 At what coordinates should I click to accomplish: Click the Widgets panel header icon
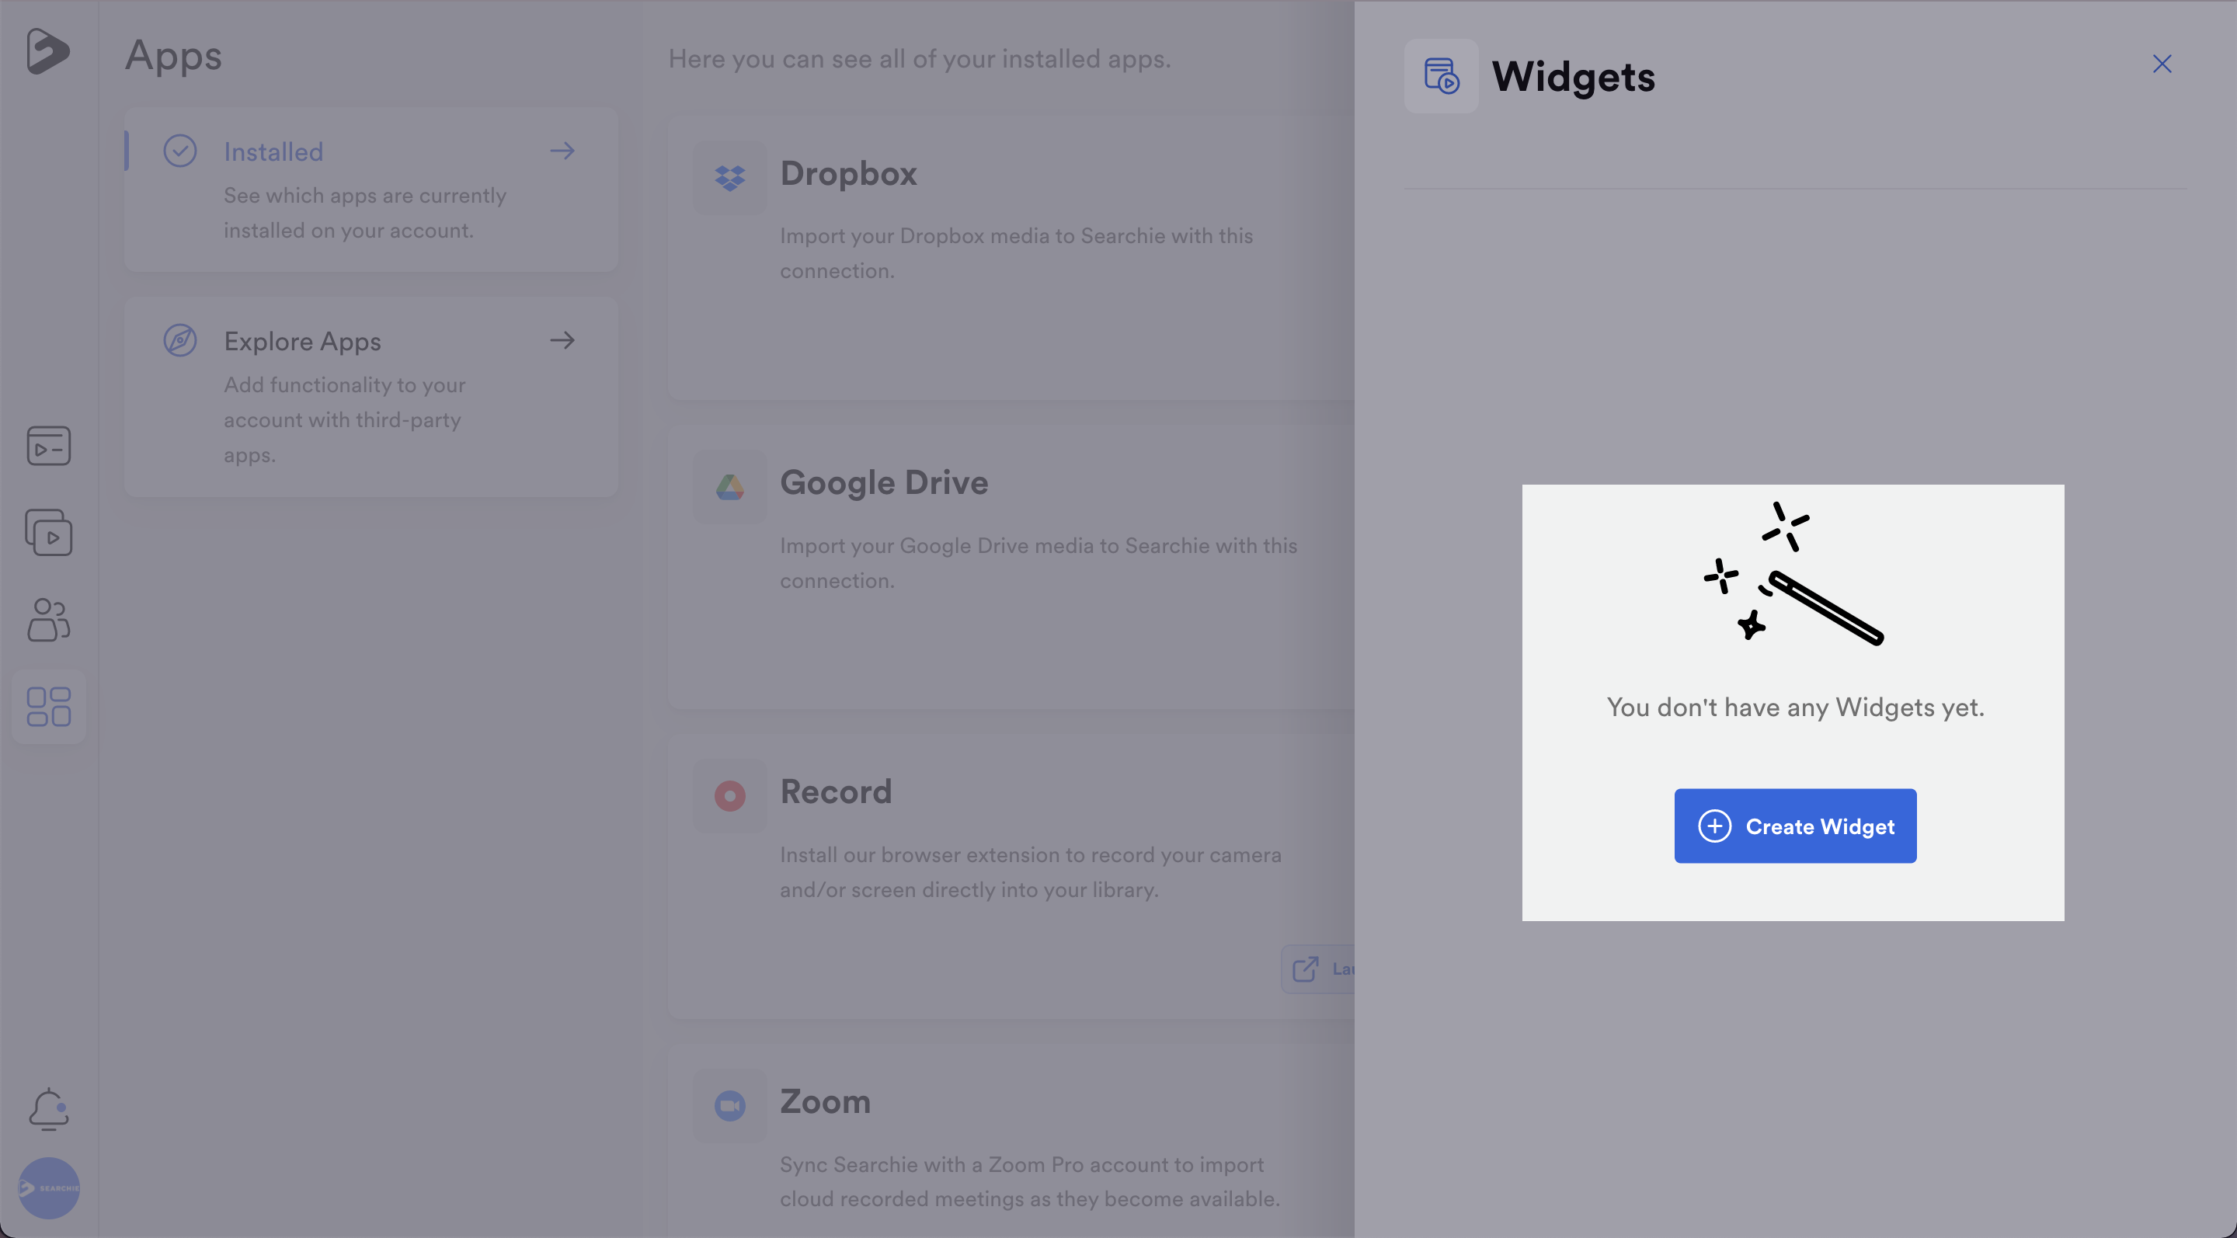click(x=1441, y=76)
